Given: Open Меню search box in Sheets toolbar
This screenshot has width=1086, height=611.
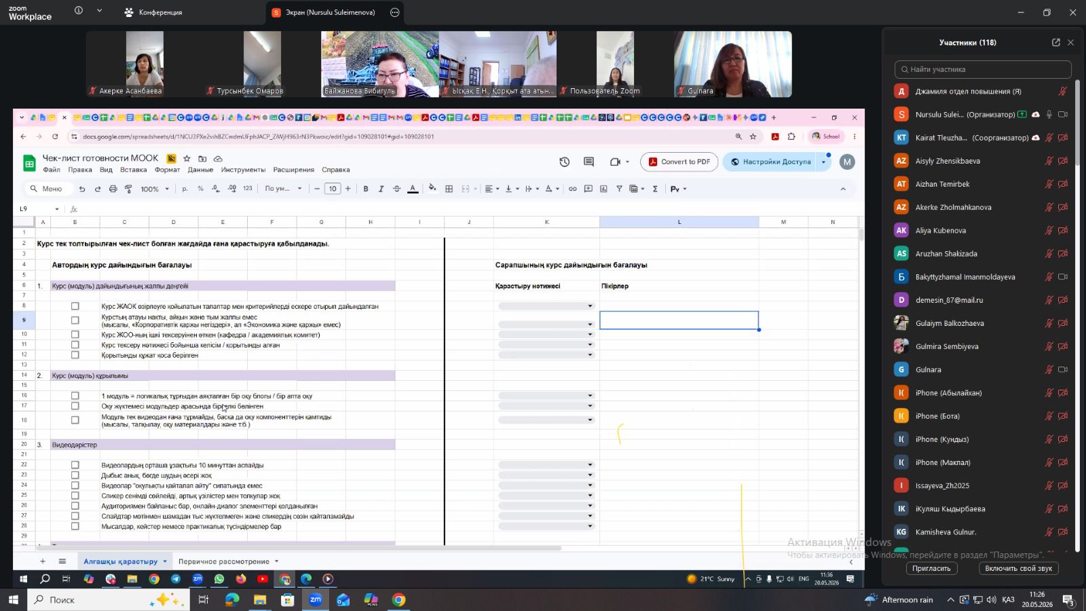Looking at the screenshot, I should click(x=48, y=189).
